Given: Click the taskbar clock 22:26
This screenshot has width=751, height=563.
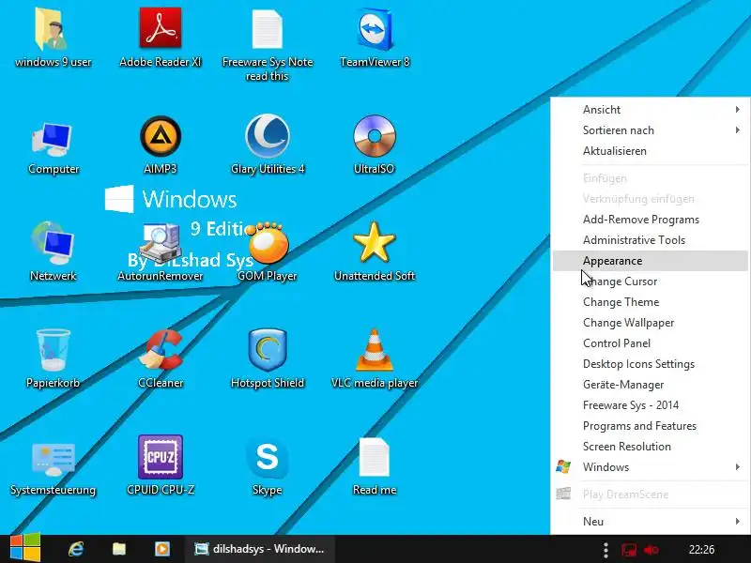Looking at the screenshot, I should pos(701,550).
